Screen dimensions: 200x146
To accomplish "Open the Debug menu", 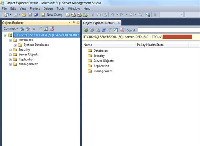I will click(48, 8).
